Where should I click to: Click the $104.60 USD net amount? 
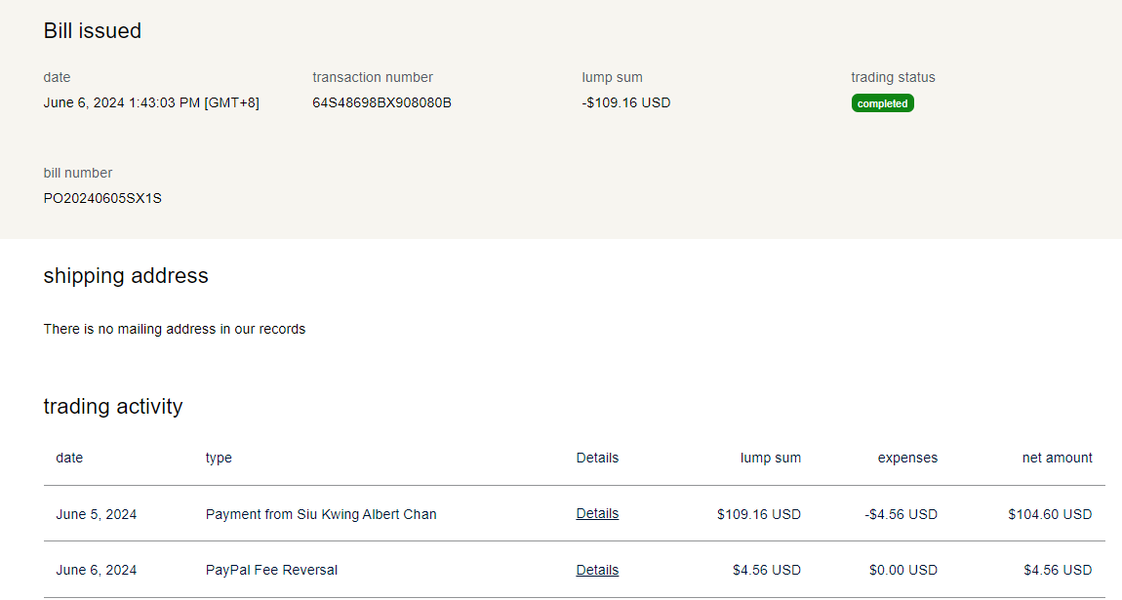point(1050,514)
